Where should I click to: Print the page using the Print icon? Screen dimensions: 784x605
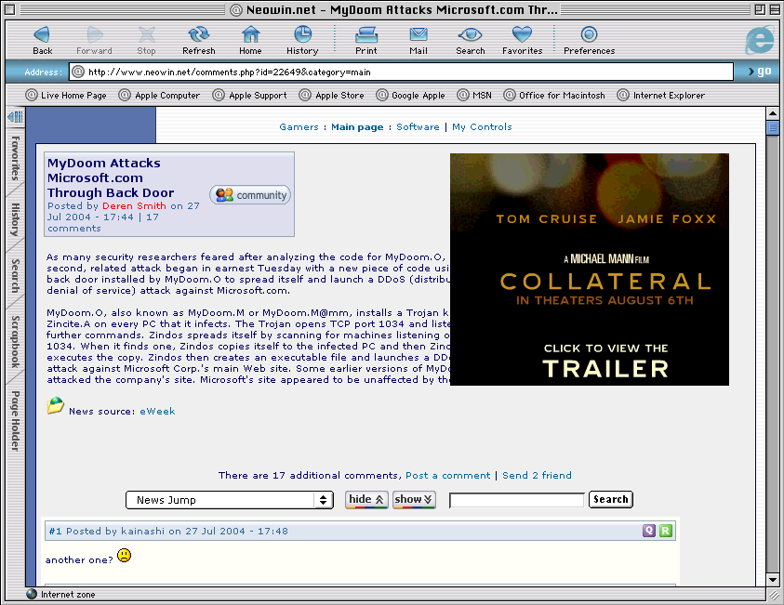pos(366,34)
